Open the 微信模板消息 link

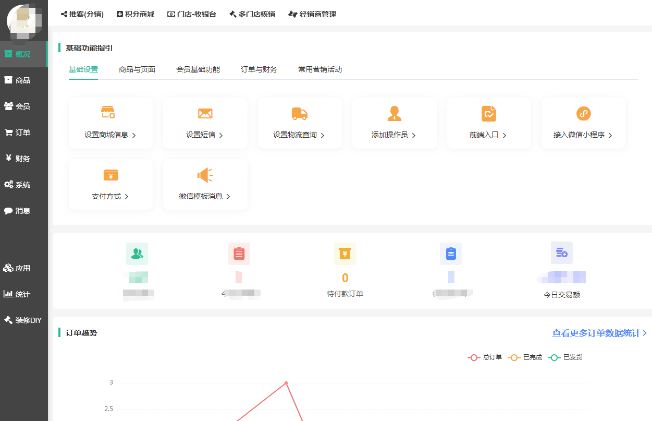(x=205, y=197)
